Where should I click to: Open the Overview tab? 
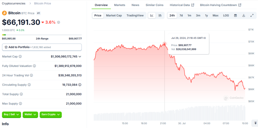[x=101, y=5]
